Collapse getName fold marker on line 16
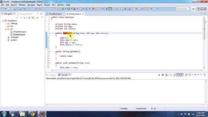This screenshot has height=117, width=208. click(x=50, y=52)
